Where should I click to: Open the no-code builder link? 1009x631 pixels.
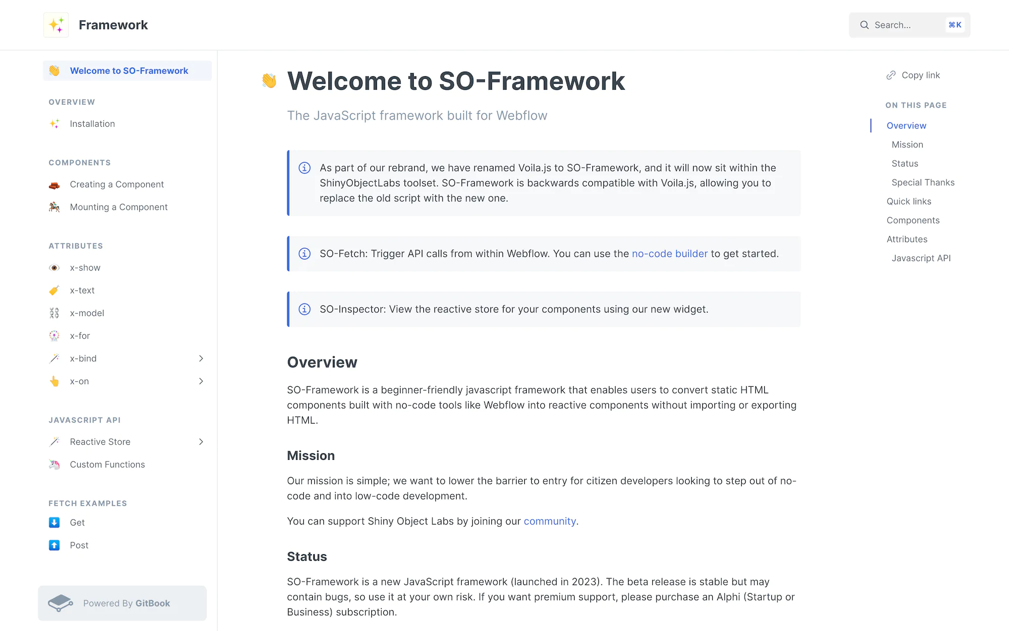coord(669,253)
